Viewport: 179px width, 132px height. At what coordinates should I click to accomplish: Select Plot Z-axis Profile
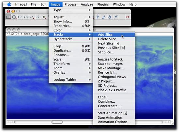coord(114,90)
